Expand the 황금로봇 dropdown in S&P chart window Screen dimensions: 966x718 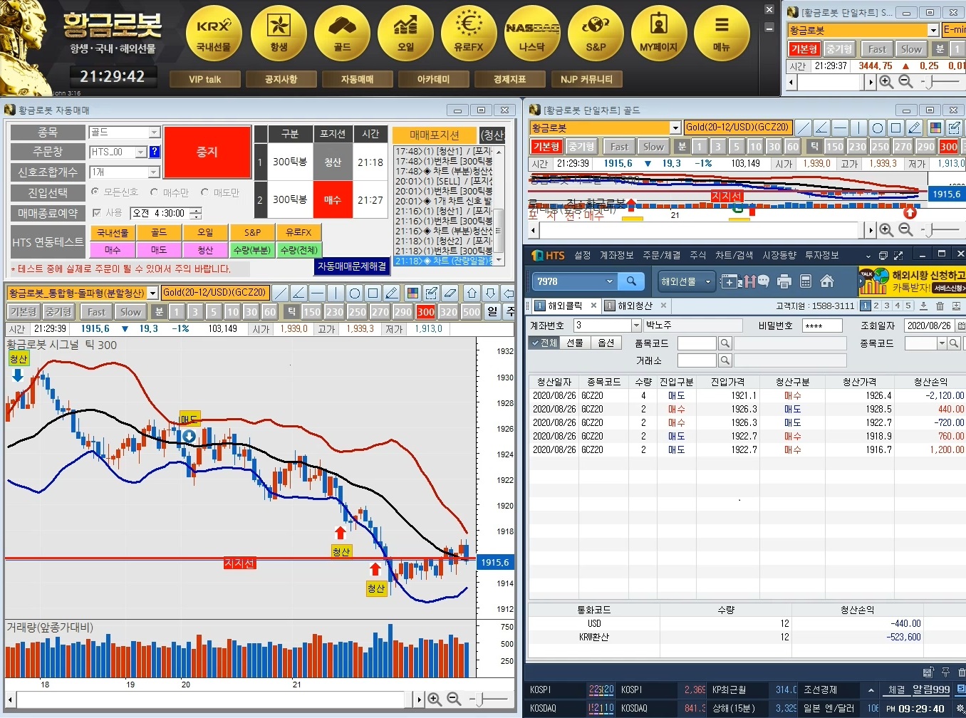click(933, 30)
